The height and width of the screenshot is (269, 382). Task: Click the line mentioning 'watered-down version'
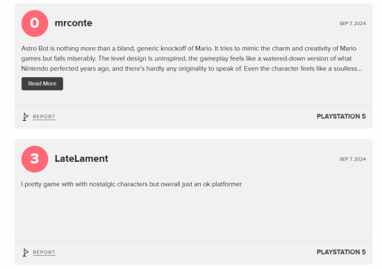tap(186, 58)
